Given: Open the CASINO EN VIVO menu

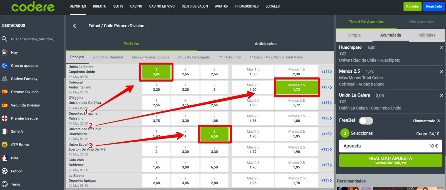Looking at the screenshot, I should click(x=162, y=6).
